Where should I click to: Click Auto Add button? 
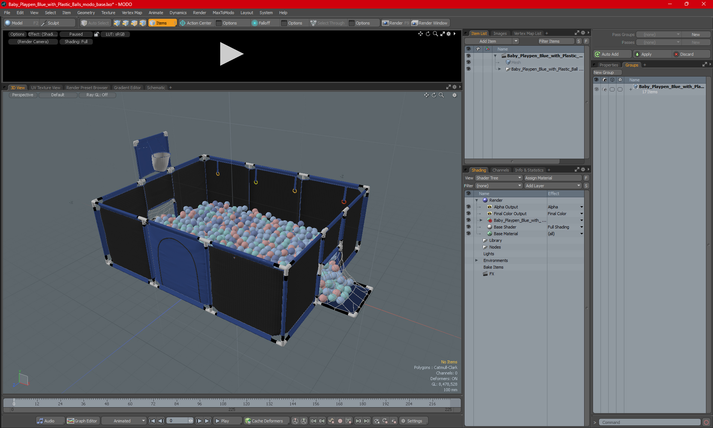point(612,54)
